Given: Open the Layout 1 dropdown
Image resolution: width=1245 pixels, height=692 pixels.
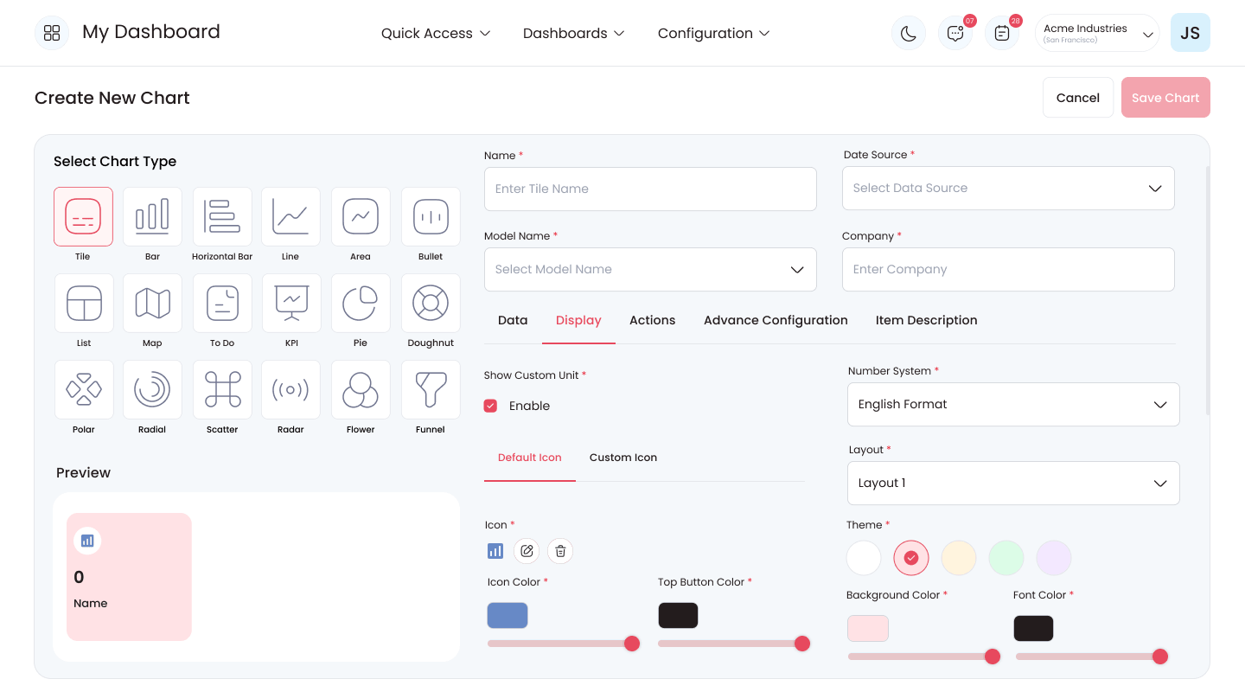Looking at the screenshot, I should click(x=1013, y=483).
